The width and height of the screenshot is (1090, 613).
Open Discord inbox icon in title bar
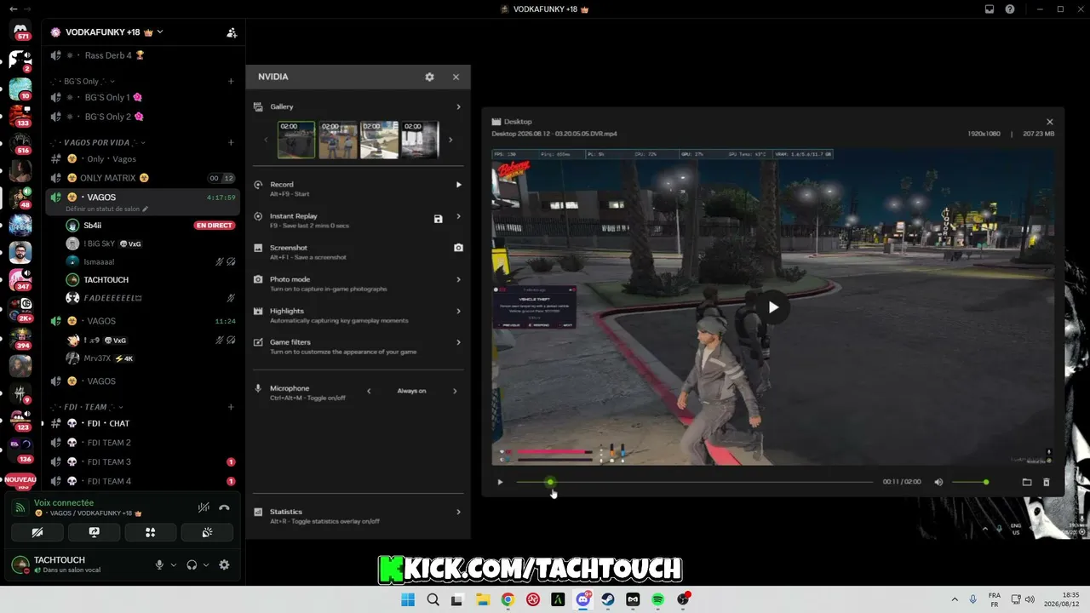(990, 9)
